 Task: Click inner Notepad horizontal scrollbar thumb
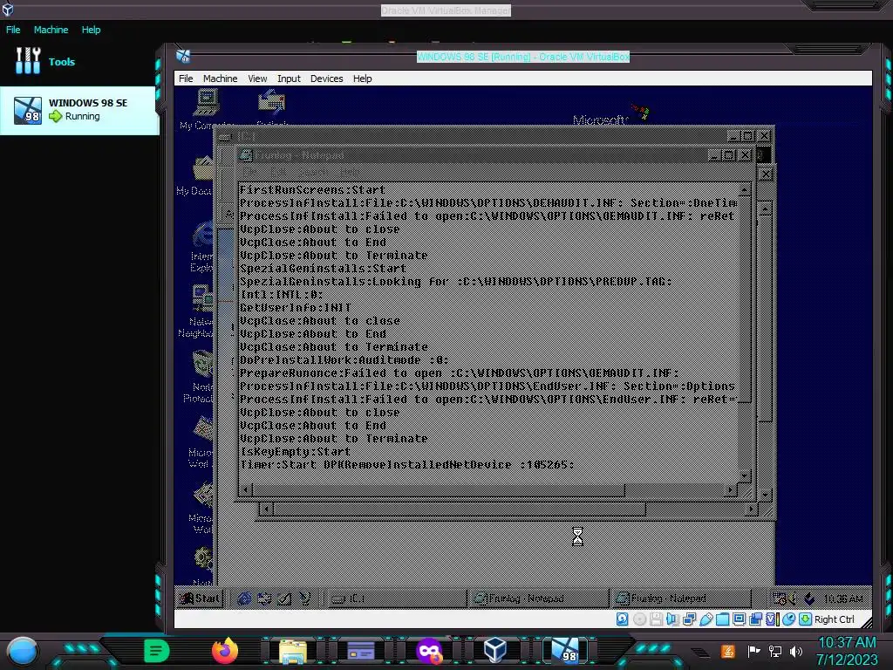pos(438,489)
